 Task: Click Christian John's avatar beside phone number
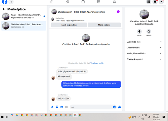53,99
